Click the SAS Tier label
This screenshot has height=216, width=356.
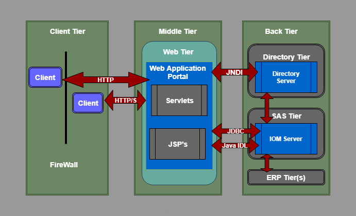click(x=287, y=116)
